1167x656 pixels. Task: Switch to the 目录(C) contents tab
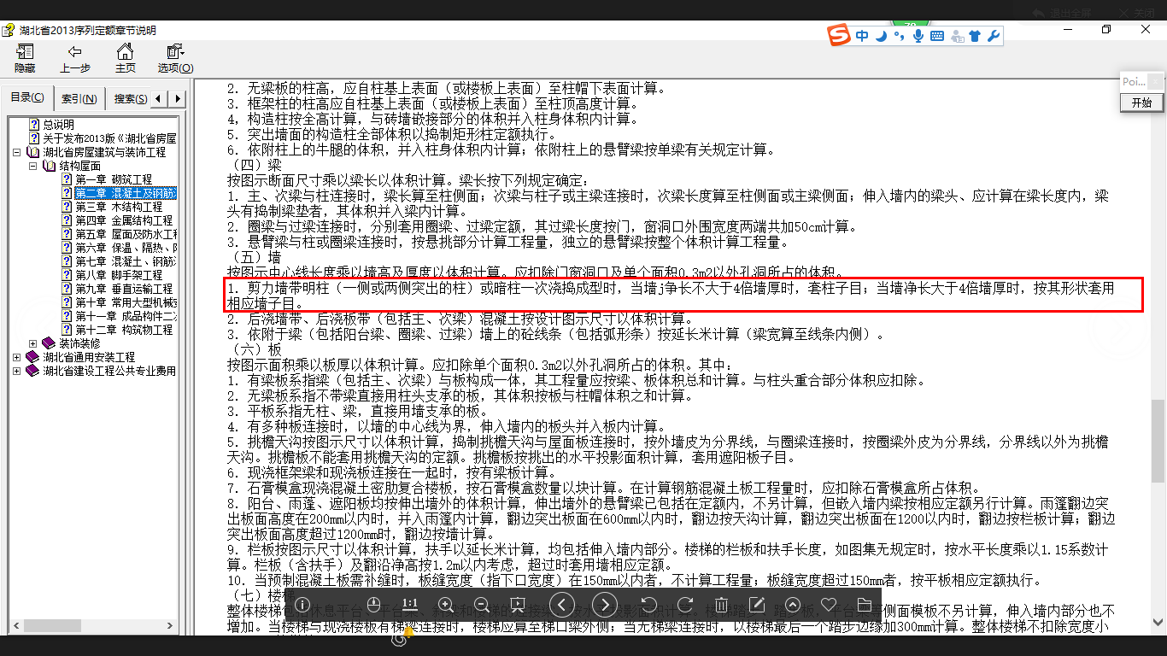click(x=27, y=98)
